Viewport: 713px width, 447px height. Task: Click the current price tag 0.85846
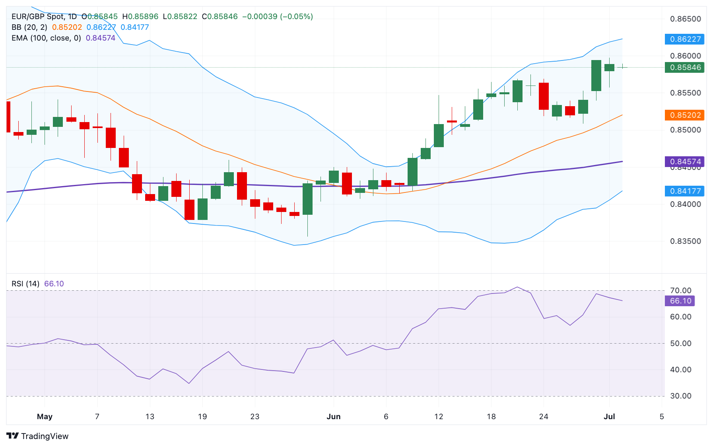tap(684, 68)
